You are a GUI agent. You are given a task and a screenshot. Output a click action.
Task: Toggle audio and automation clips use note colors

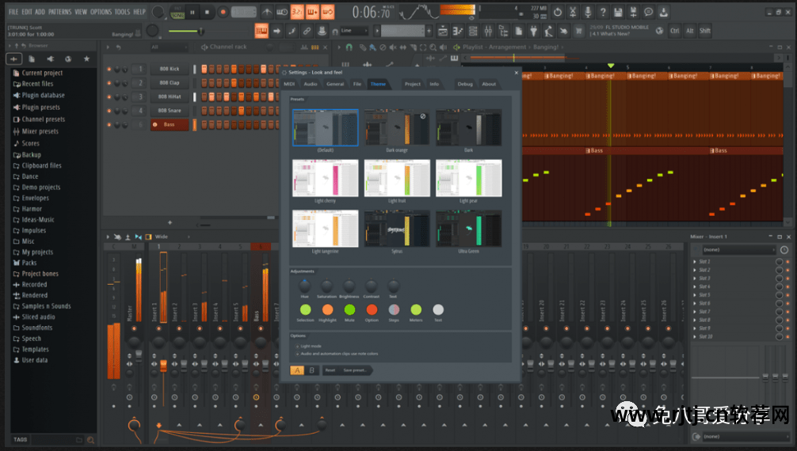(296, 354)
